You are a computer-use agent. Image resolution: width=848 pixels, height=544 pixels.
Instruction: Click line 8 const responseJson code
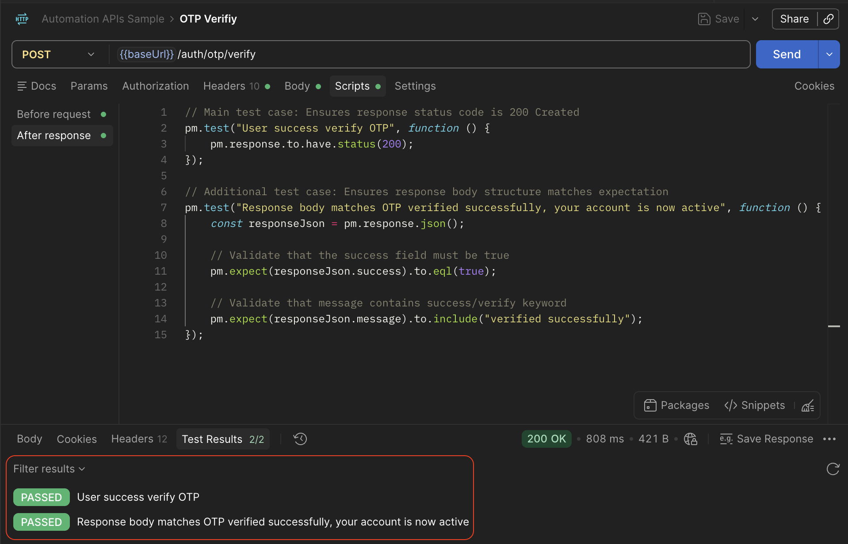click(x=337, y=223)
